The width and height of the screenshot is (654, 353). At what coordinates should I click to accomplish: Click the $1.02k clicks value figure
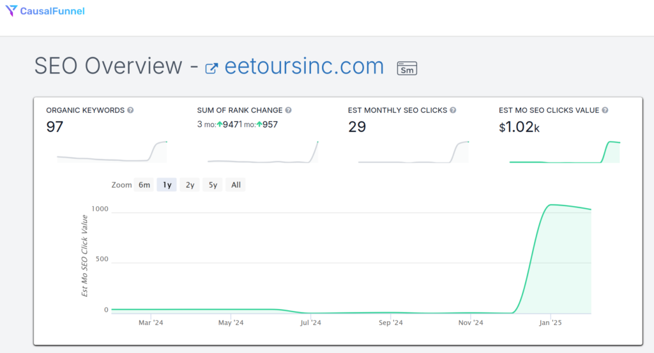[x=519, y=127]
